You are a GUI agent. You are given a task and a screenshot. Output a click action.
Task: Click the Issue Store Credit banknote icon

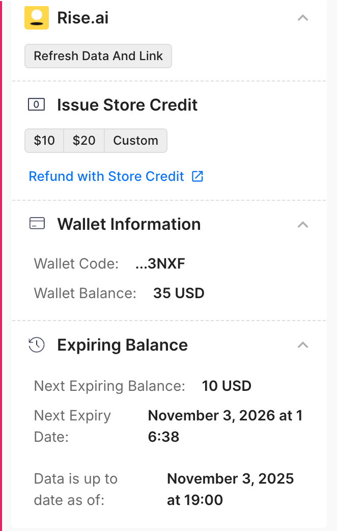coord(36,105)
